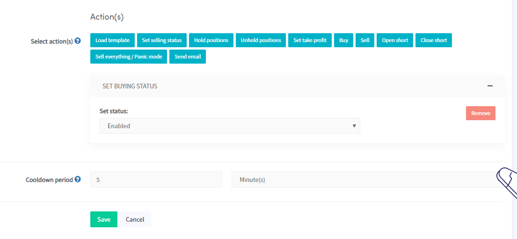Screen dimensions: 517x239
Task: Open the Set status dropdown showing Enabled
Action: click(x=230, y=126)
